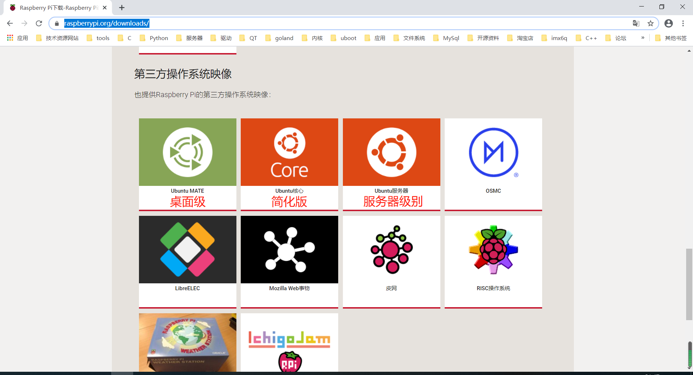Click the IchigoJam RPi logo image
Image resolution: width=693 pixels, height=375 pixels.
coord(289,343)
